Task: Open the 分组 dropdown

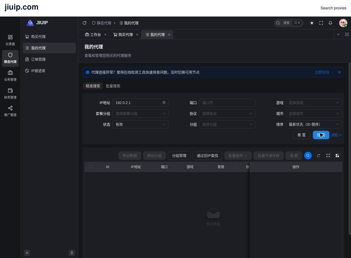Action: pyautogui.click(x=227, y=124)
